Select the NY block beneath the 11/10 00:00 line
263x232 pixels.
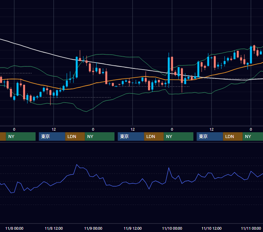click(178, 136)
